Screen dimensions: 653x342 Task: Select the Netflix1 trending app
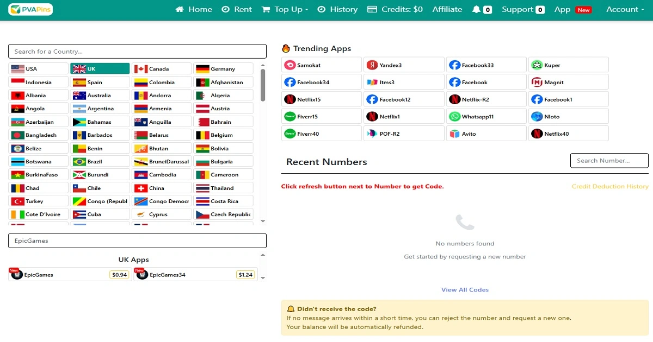(x=404, y=116)
